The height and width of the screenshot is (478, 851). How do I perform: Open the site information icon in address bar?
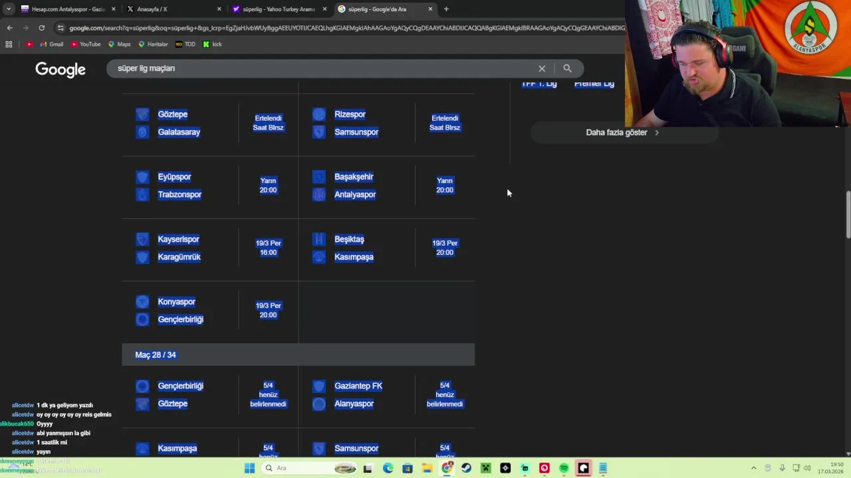point(61,28)
